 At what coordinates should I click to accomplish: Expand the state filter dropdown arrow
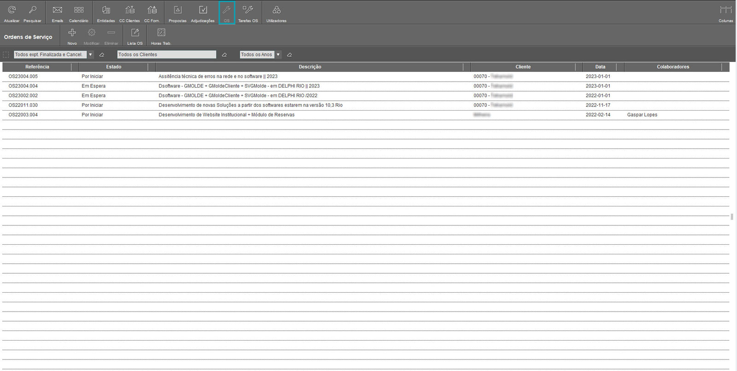pyautogui.click(x=91, y=55)
